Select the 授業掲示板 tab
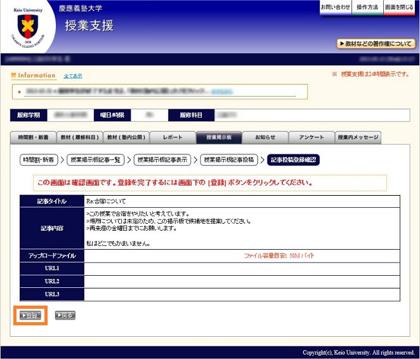Image resolution: width=420 pixels, height=359 pixels. 219,138
